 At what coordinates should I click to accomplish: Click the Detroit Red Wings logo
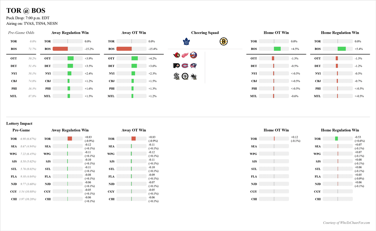(x=185, y=55)
